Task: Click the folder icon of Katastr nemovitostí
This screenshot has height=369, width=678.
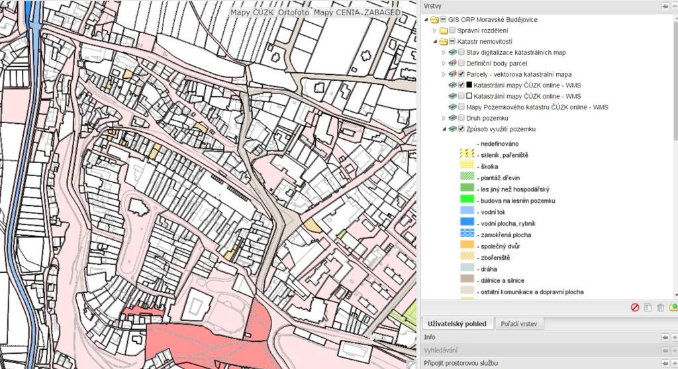Action: tap(443, 42)
